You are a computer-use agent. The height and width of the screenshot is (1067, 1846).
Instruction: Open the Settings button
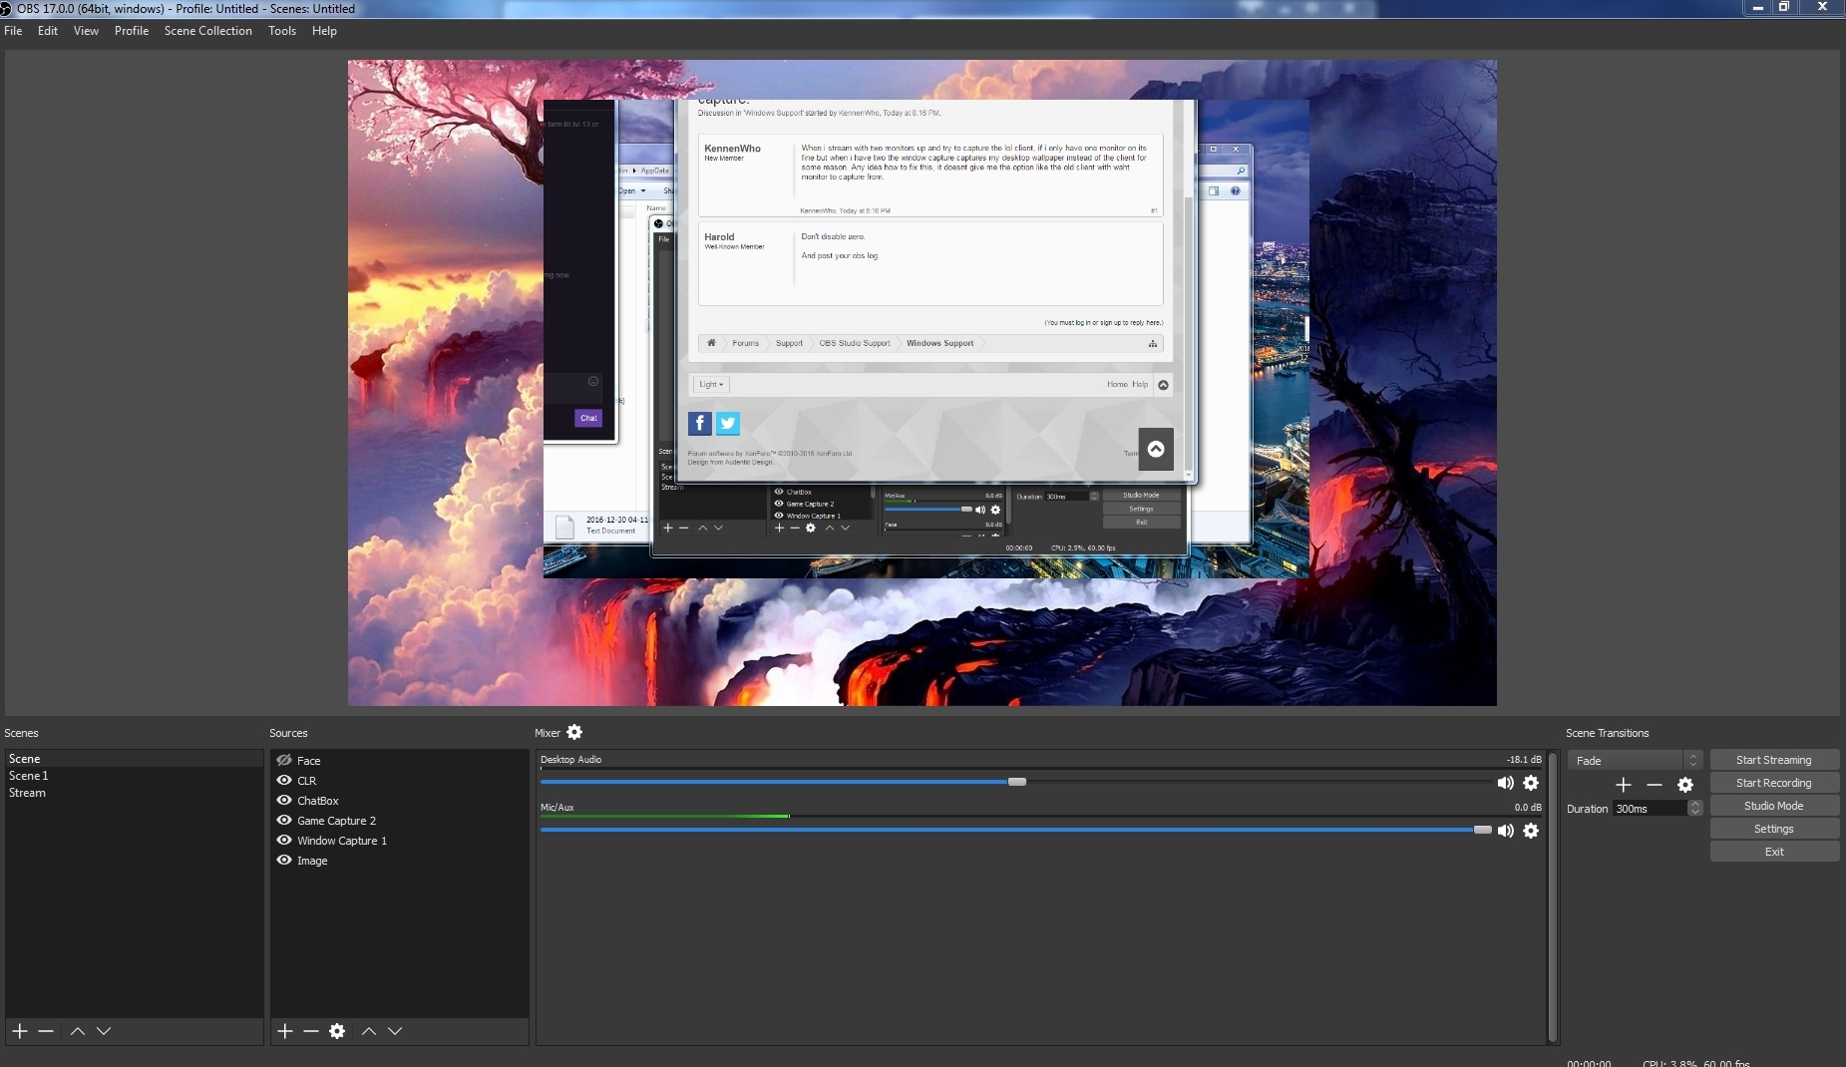pos(1774,829)
